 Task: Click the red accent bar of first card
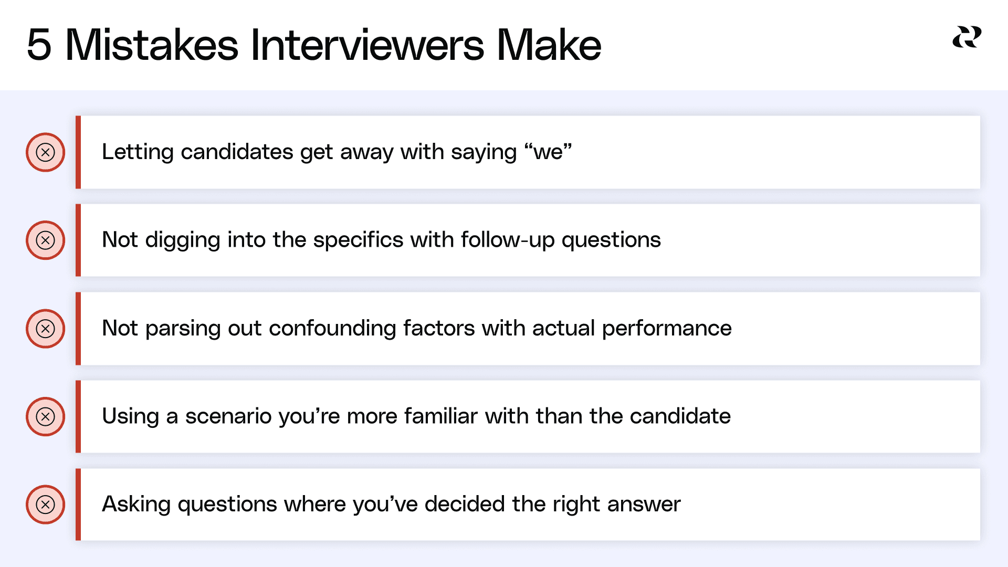click(x=78, y=152)
